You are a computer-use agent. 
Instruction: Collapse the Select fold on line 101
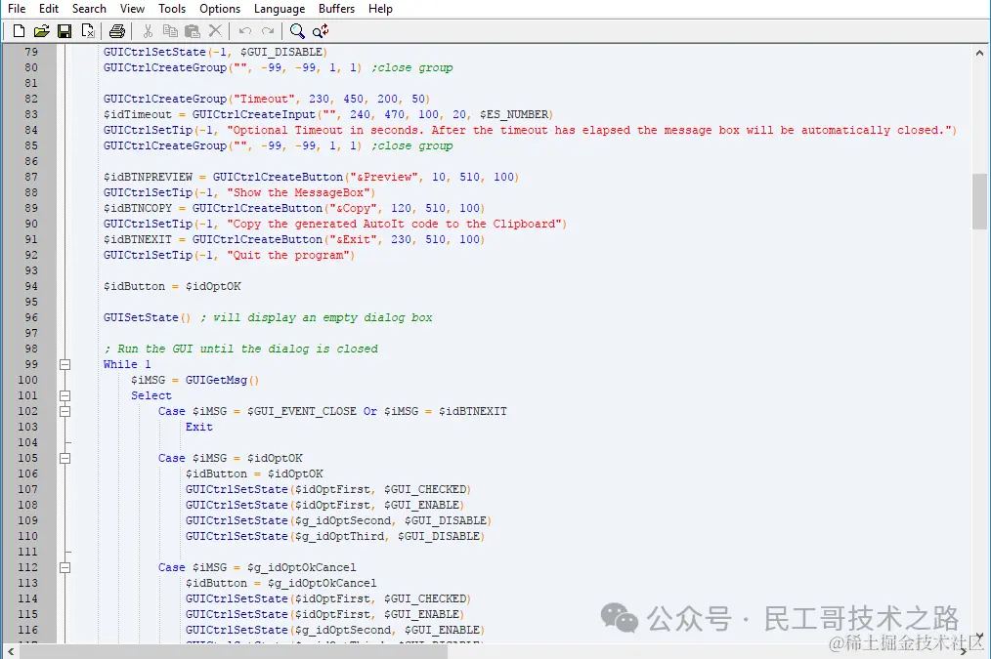click(x=65, y=395)
